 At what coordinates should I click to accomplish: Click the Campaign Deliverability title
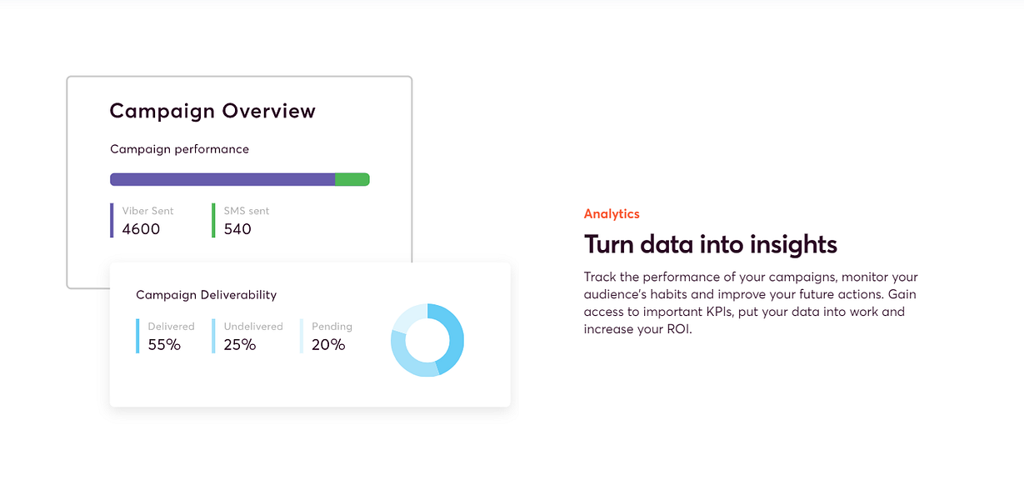click(x=206, y=294)
